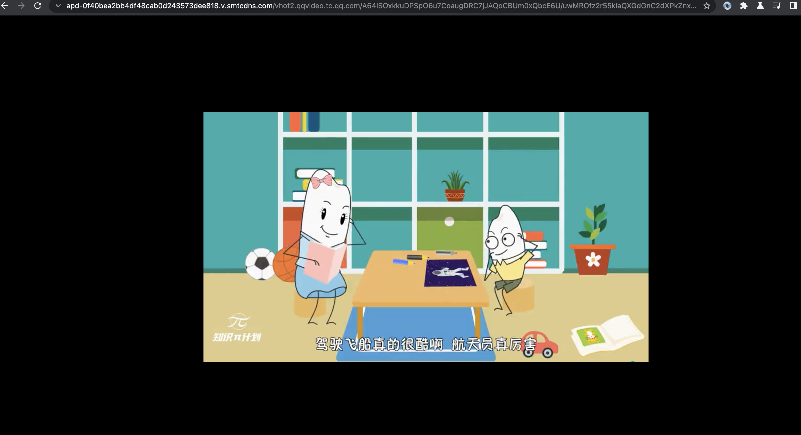
Task: Click the cartoon video frame to pause
Action: 426,237
